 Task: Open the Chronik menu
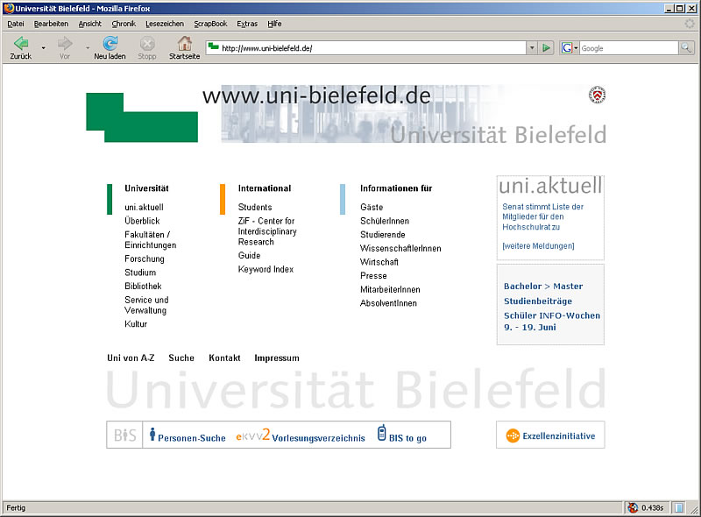[x=124, y=24]
